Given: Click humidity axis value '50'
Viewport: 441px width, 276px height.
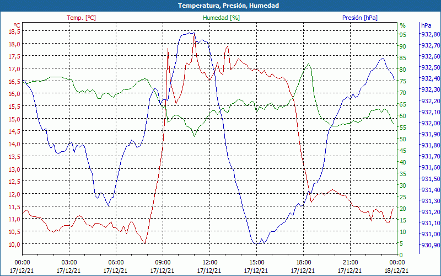Looking at the screenshot, I should pyautogui.click(x=403, y=139).
